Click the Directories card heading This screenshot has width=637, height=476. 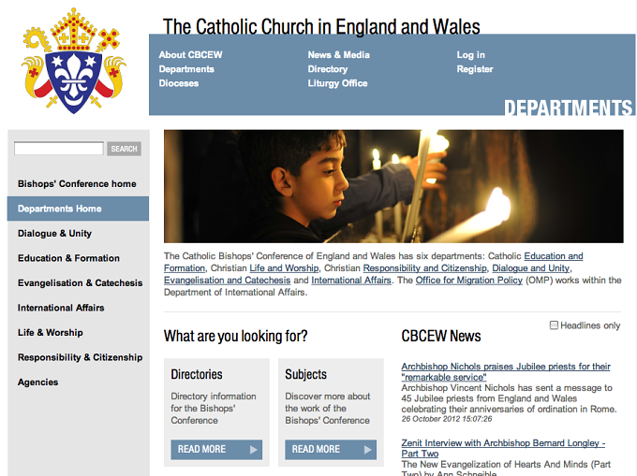pyautogui.click(x=197, y=374)
